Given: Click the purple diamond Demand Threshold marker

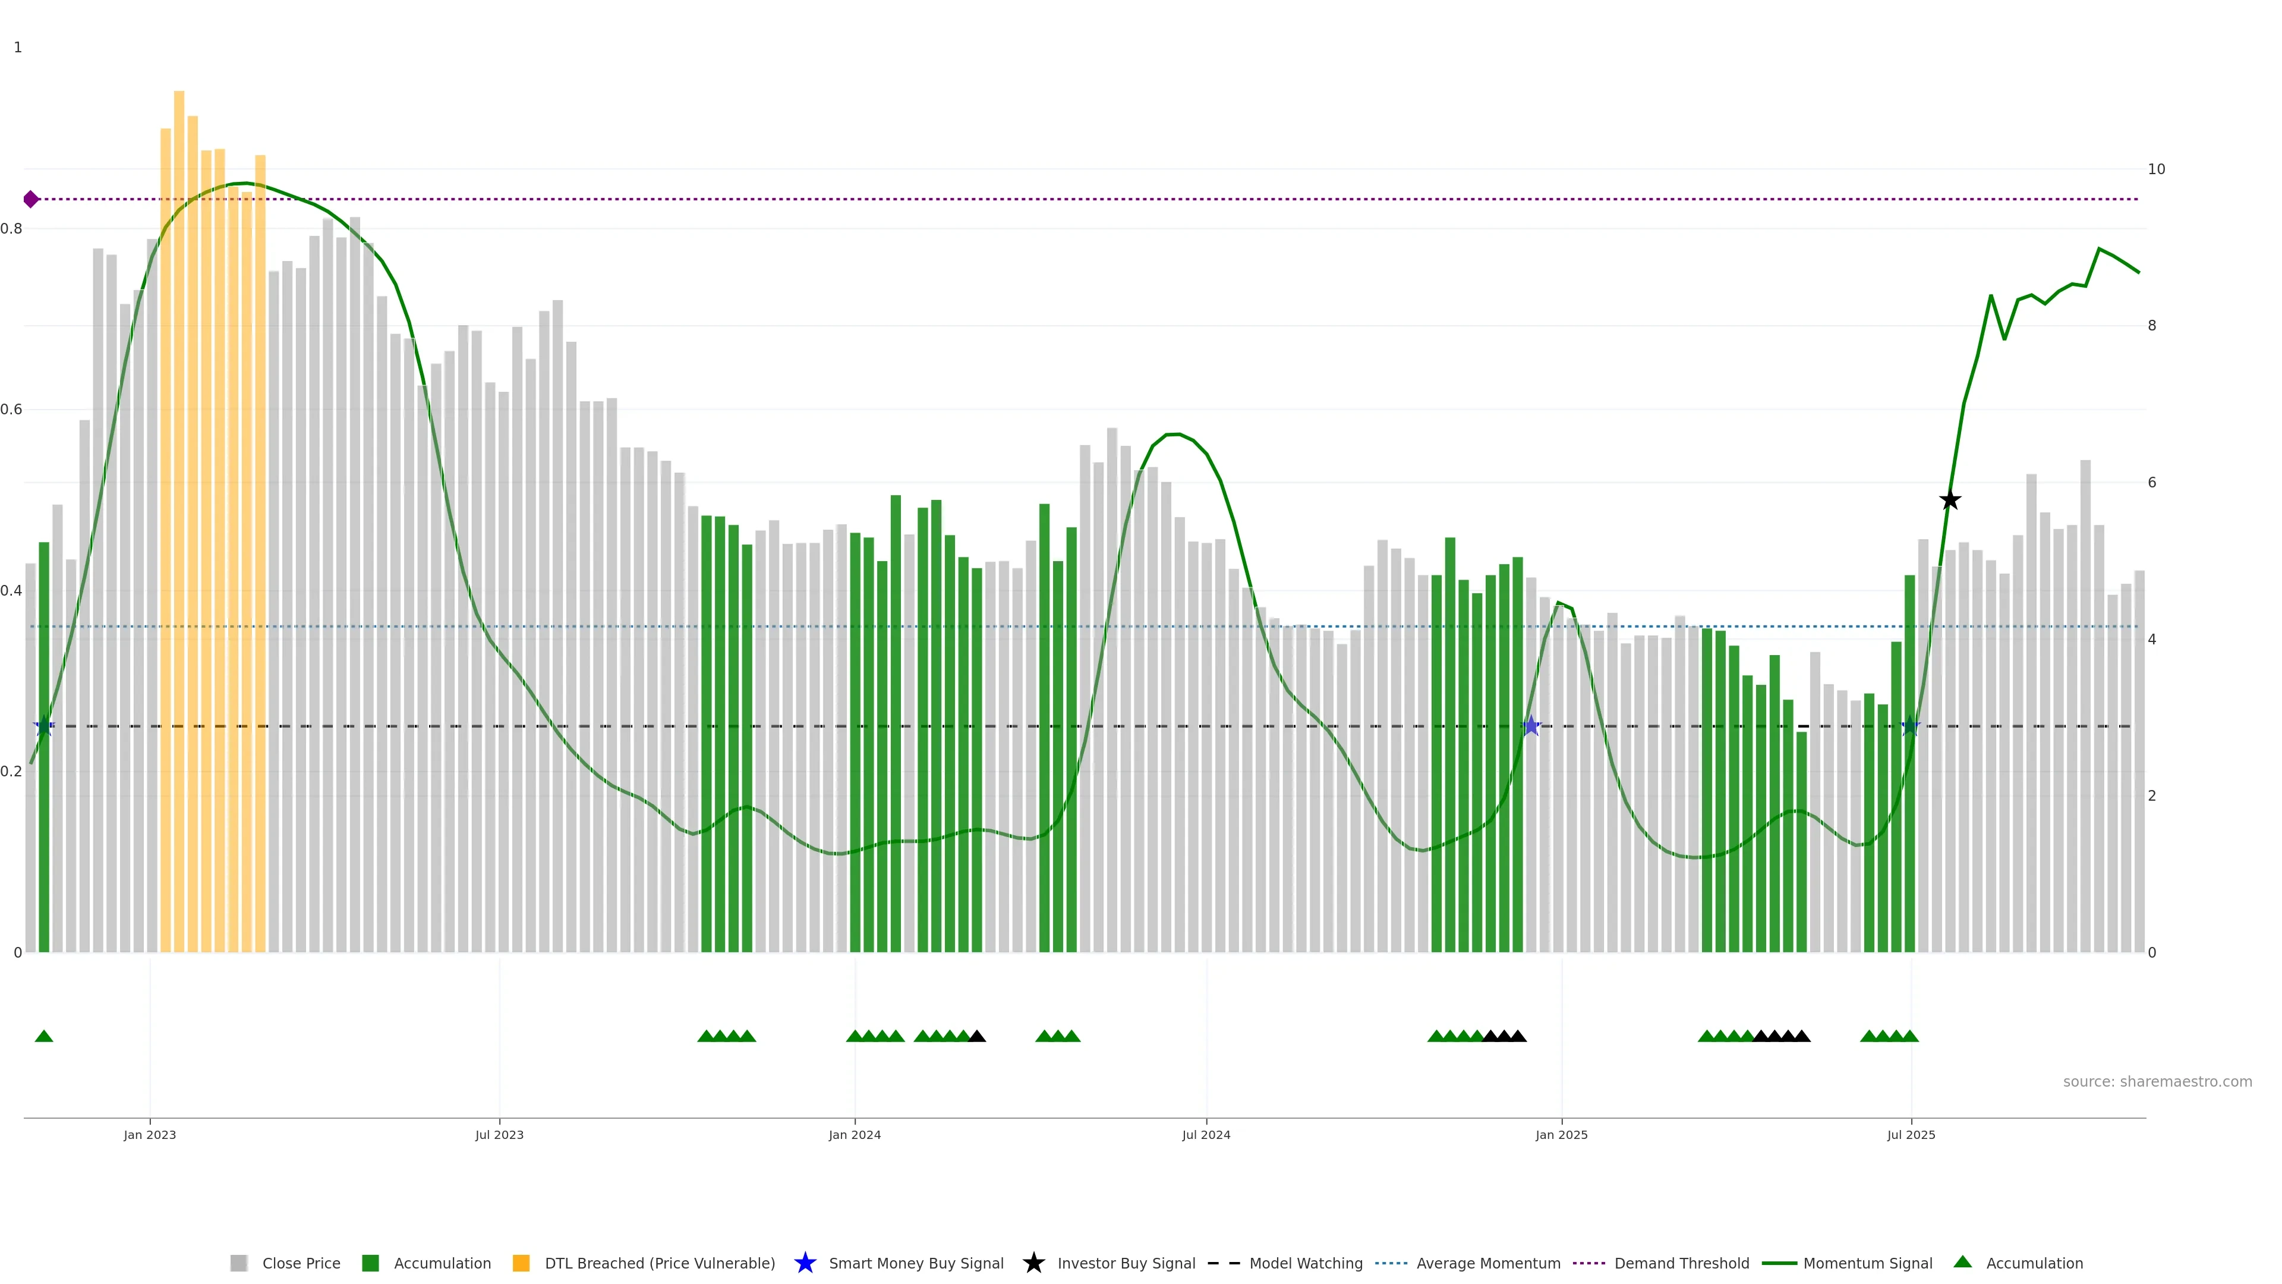Looking at the screenshot, I should (31, 199).
